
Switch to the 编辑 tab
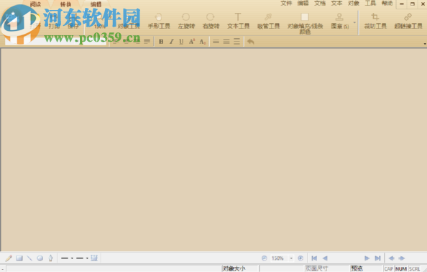(x=96, y=4)
